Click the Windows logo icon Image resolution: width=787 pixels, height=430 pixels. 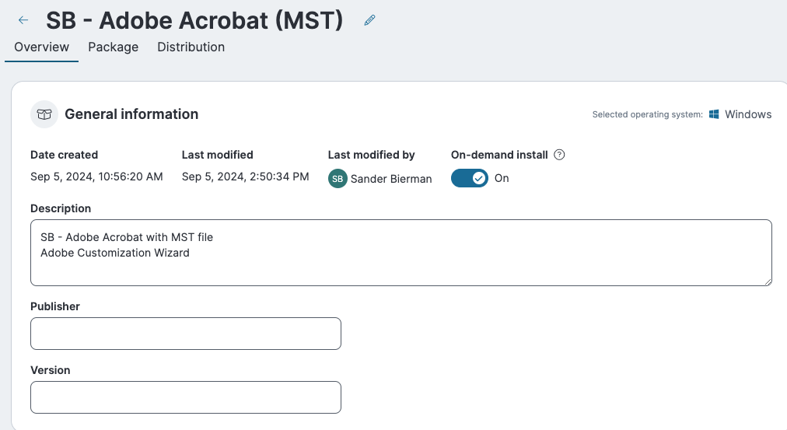pyautogui.click(x=714, y=114)
